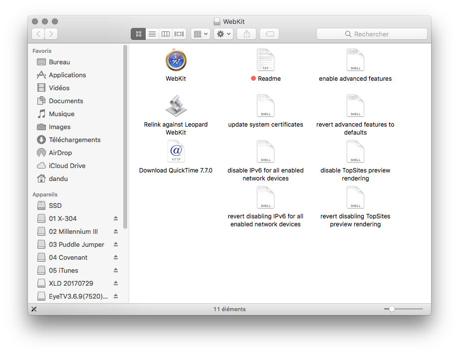Select the "disable TopSites preview rendering" script

pos(355,151)
